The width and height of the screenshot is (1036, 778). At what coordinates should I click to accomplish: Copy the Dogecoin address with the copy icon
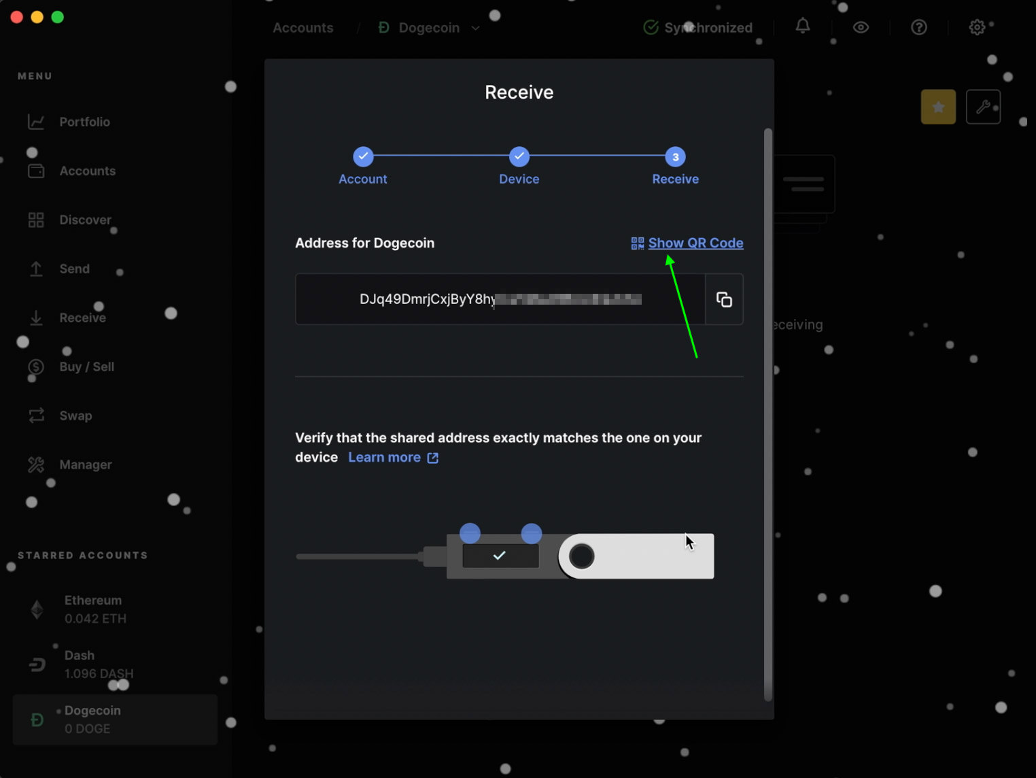724,299
